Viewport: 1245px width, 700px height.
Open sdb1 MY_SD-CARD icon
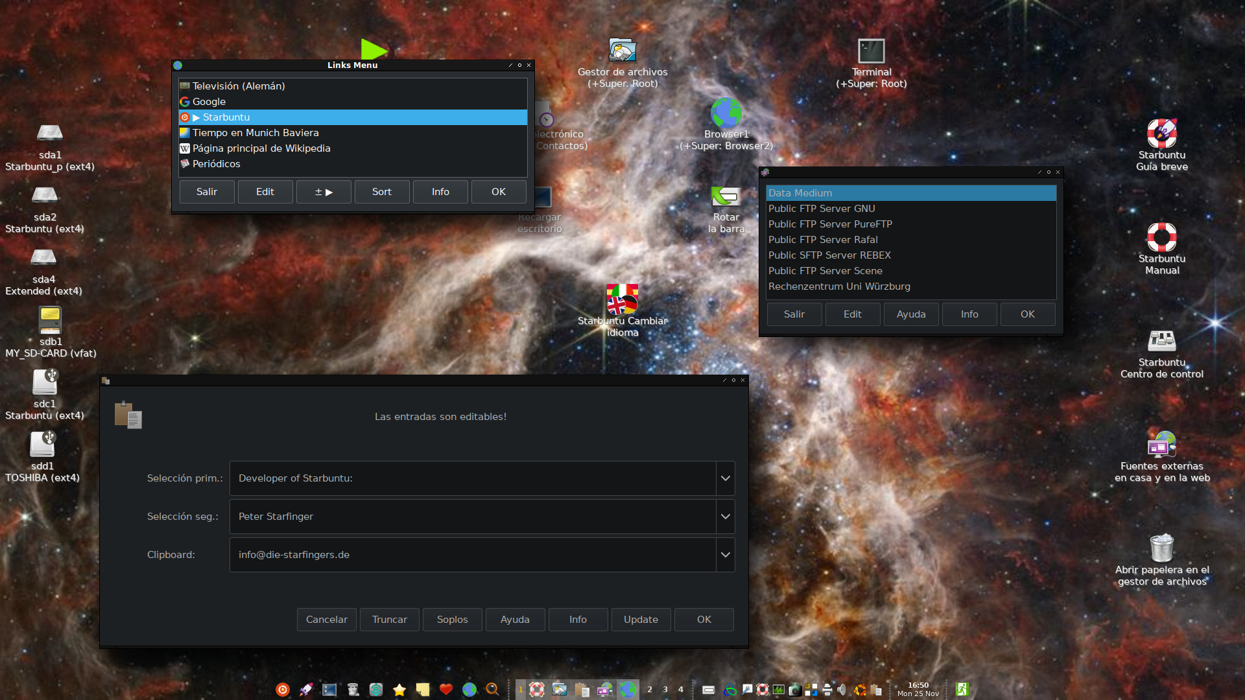pyautogui.click(x=50, y=320)
